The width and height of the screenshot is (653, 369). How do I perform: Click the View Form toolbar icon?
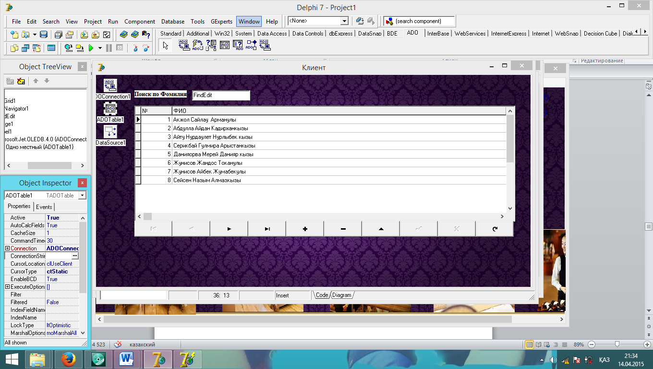[x=25, y=48]
